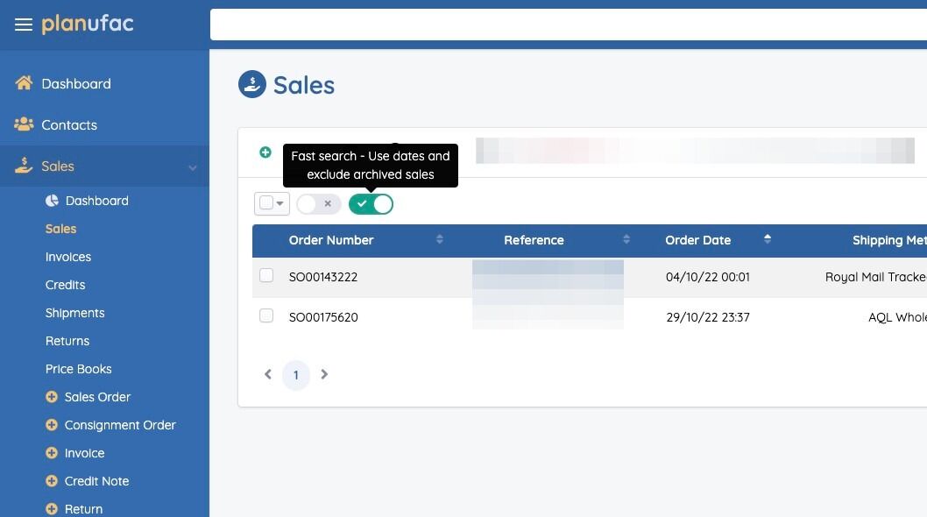Click the Shipping Method column header

(x=889, y=240)
